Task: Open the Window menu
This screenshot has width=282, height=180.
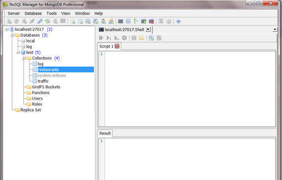Action: (x=83, y=14)
